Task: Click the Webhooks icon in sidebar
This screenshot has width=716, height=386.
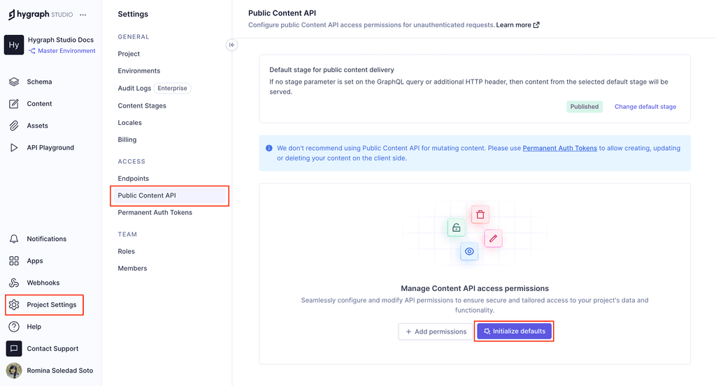Action: point(14,283)
